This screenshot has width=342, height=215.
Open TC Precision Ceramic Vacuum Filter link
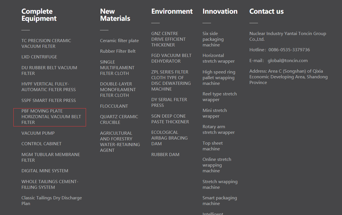(x=46, y=44)
